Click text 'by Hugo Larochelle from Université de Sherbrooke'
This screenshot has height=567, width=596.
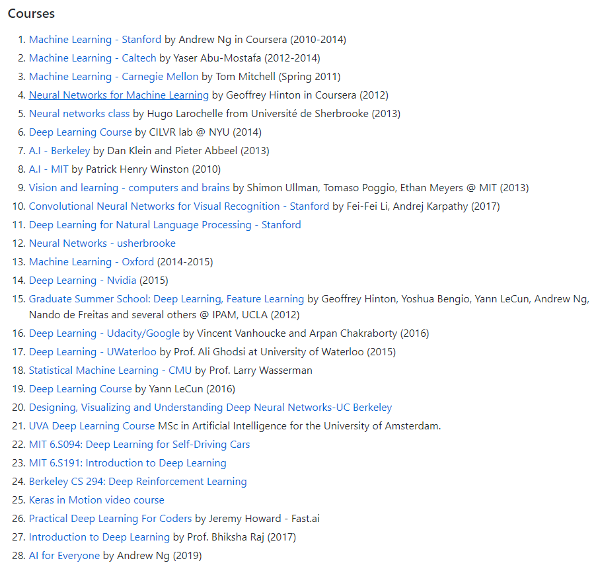[x=250, y=114]
